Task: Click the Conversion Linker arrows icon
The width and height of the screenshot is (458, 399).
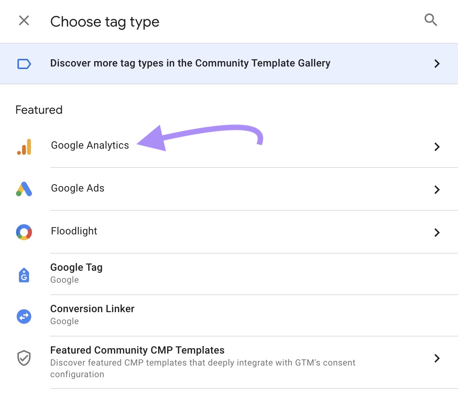Action: click(x=24, y=317)
